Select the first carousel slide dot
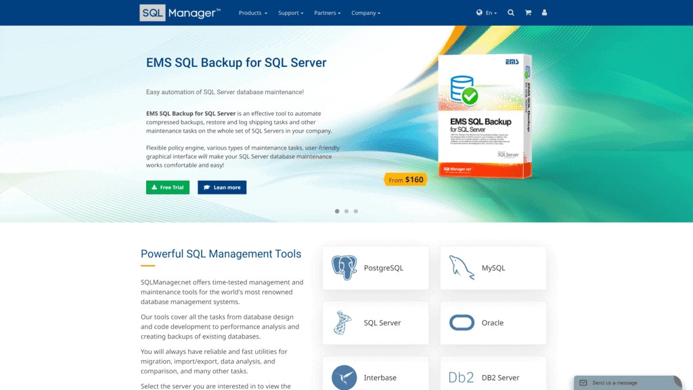The image size is (693, 390). tap(337, 211)
